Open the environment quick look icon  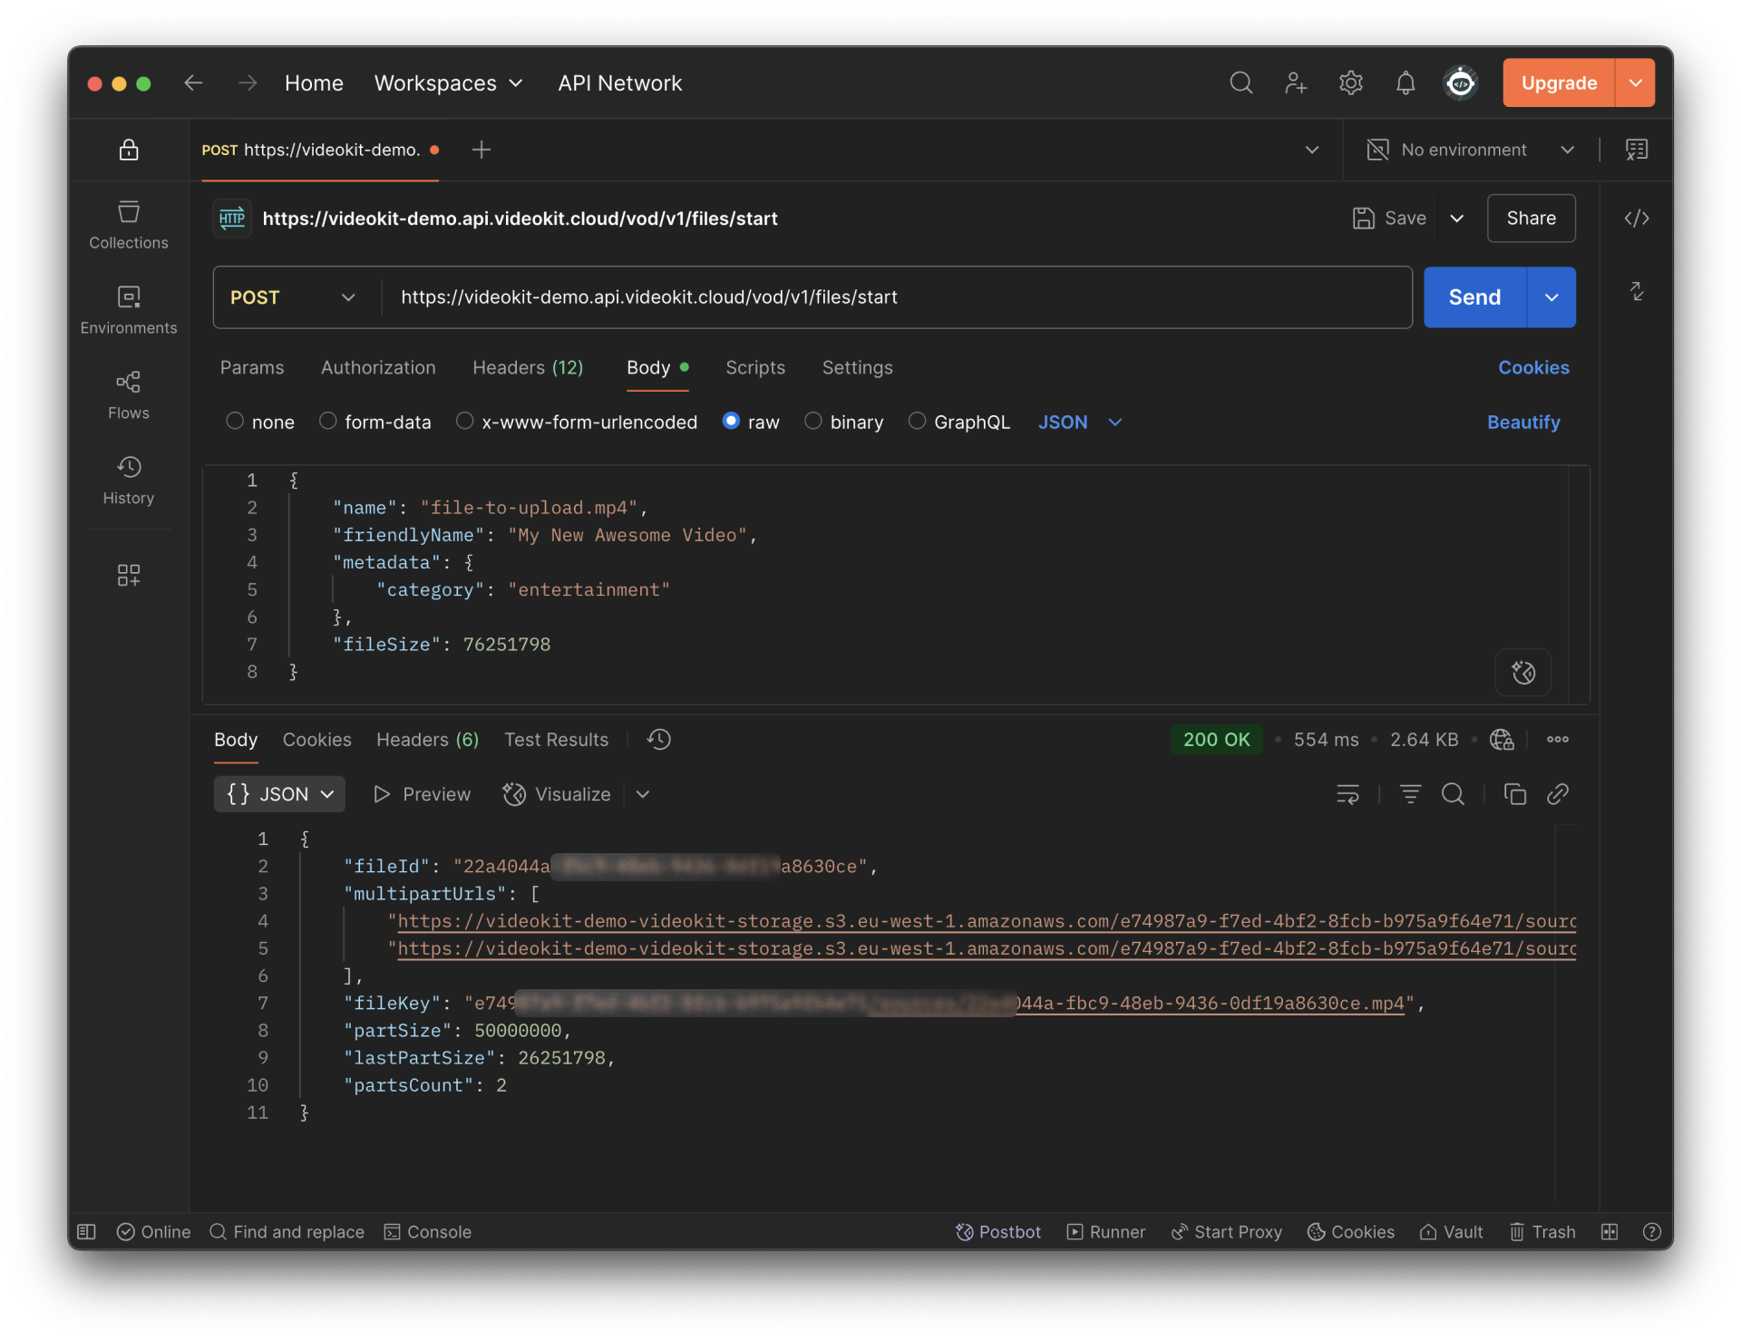pyautogui.click(x=1637, y=150)
